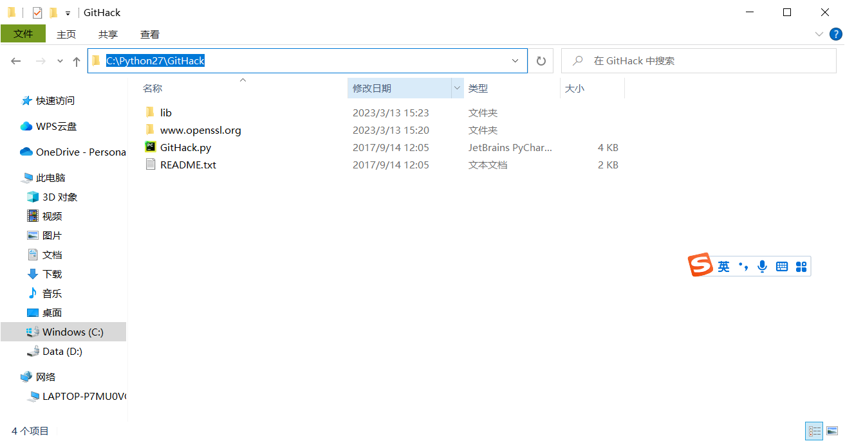
Task: Click the Sogou voice input microphone
Action: tap(763, 266)
